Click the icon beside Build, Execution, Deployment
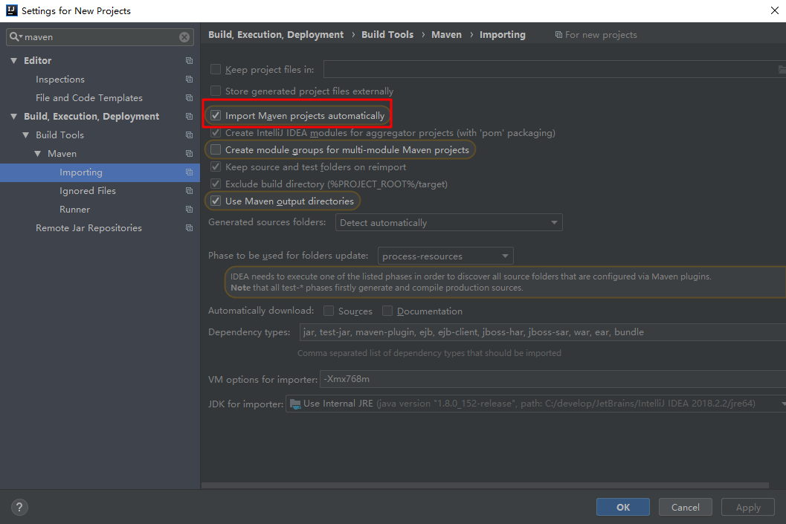The height and width of the screenshot is (524, 786). (x=189, y=116)
